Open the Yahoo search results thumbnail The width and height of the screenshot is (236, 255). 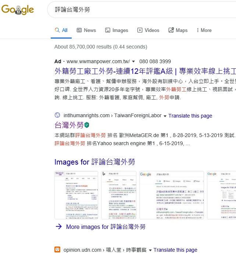[x=76, y=195]
